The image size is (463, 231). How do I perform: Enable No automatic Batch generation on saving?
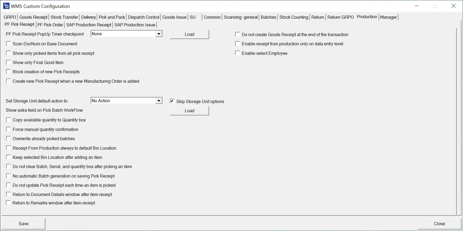click(x=8, y=176)
